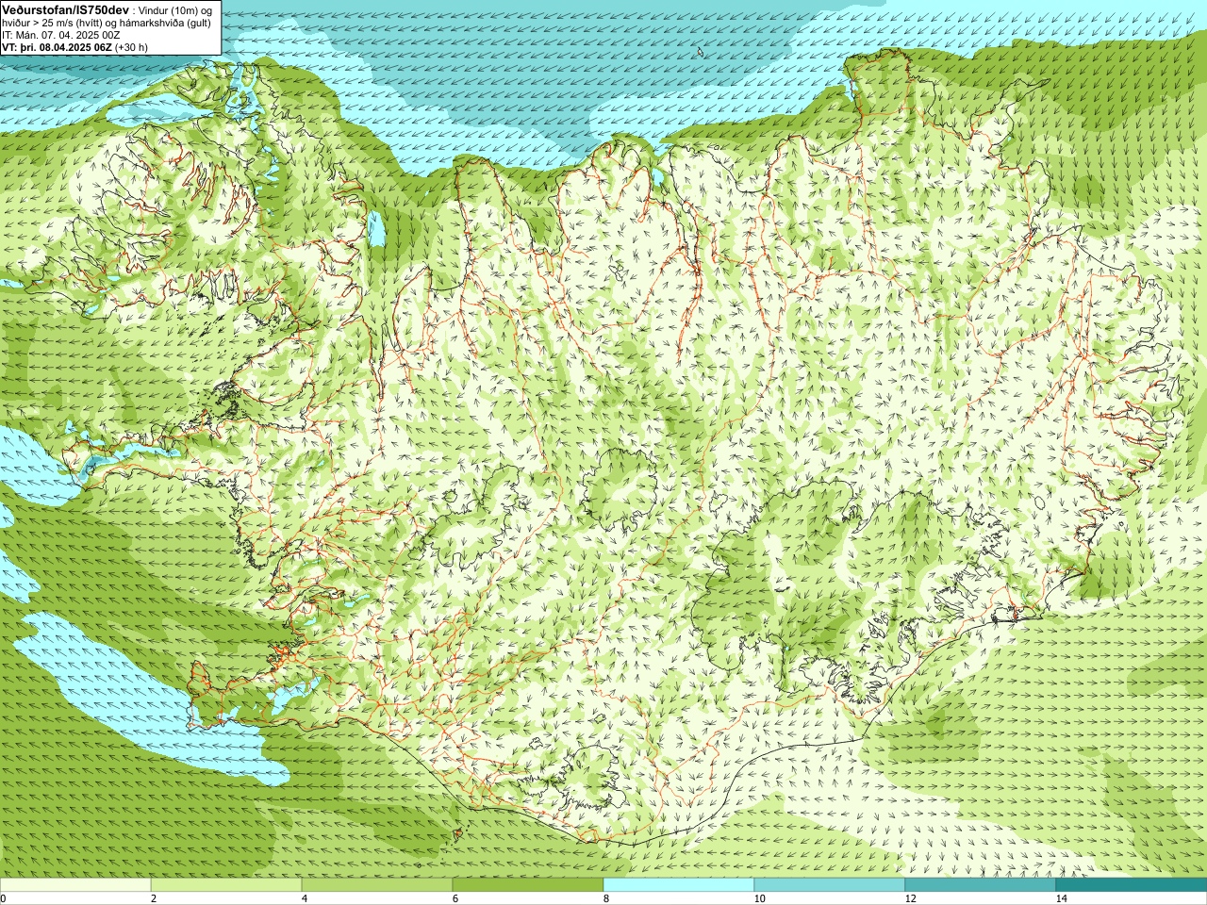The image size is (1207, 905).
Task: Click the '8' label on the color scale
Action: pyautogui.click(x=606, y=898)
